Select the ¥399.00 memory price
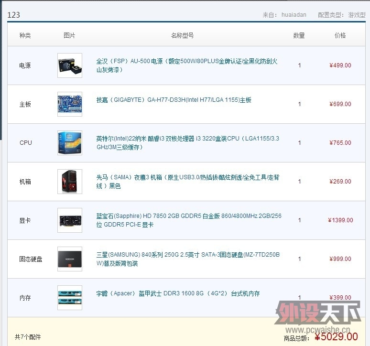This screenshot has width=370, height=346. 340,297
